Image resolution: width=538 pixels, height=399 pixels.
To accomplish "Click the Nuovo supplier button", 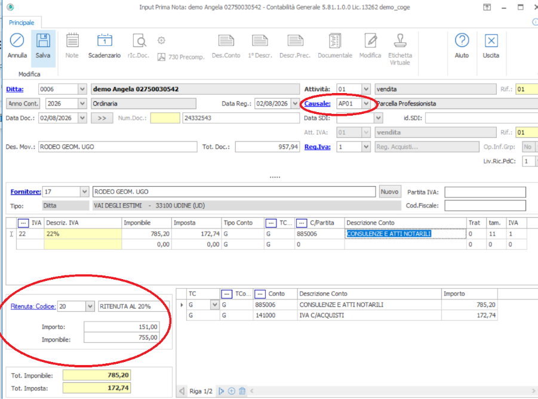I will [389, 191].
